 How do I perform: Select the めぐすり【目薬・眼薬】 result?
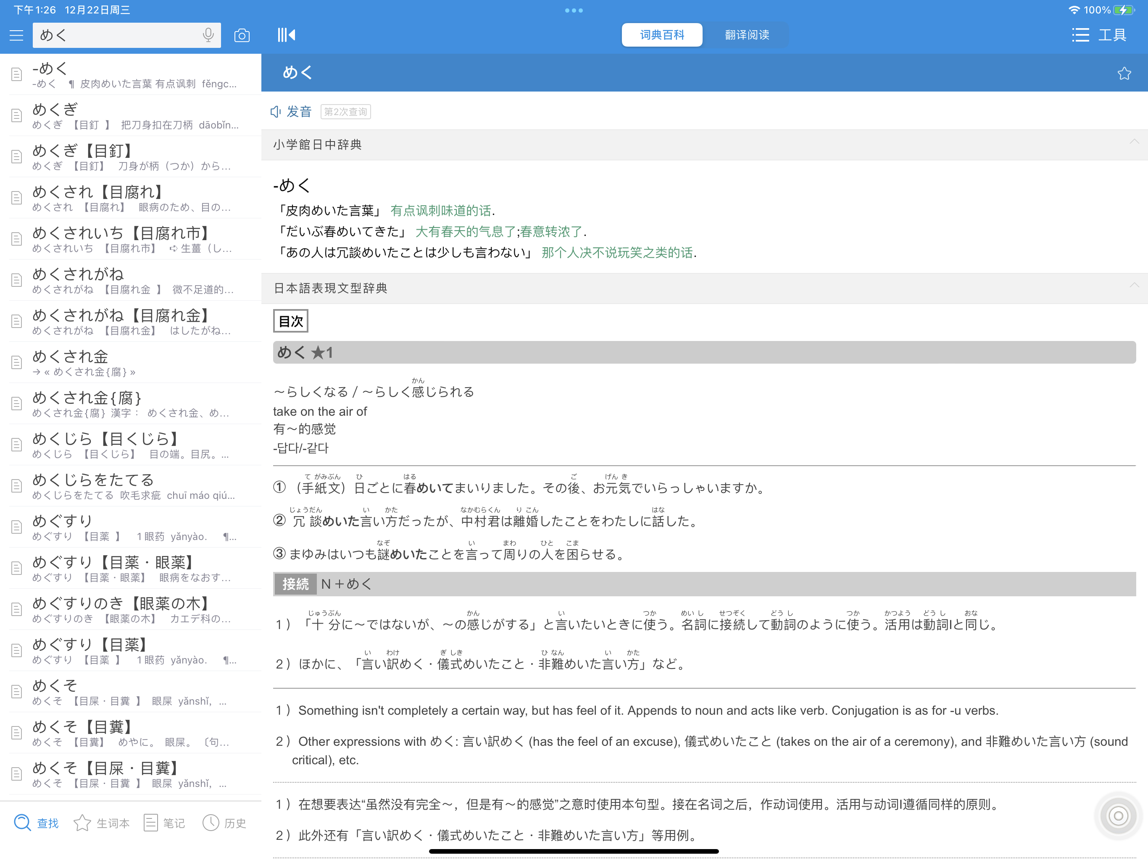[x=131, y=569]
